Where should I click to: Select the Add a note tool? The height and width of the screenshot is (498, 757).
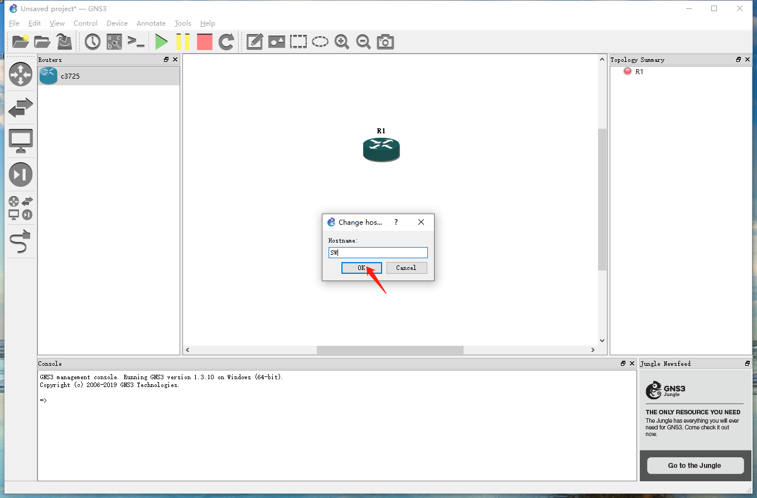[254, 41]
